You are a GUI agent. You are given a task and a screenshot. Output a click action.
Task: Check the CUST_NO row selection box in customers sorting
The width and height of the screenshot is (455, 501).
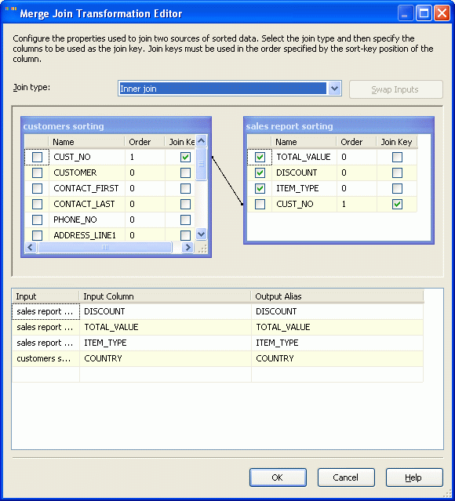(37, 157)
